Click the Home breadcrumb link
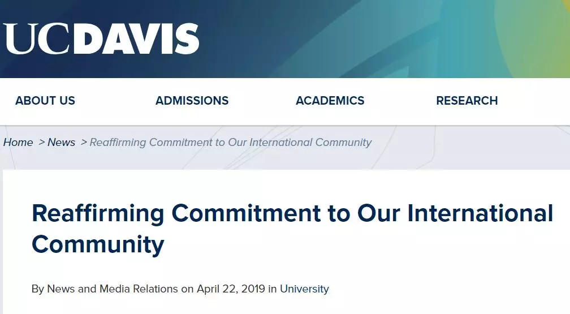This screenshot has height=314, width=570. tap(18, 143)
